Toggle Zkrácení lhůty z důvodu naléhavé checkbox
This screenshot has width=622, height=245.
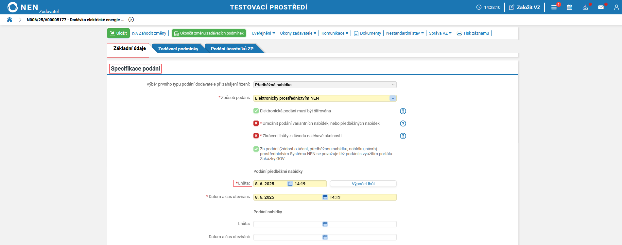point(256,136)
